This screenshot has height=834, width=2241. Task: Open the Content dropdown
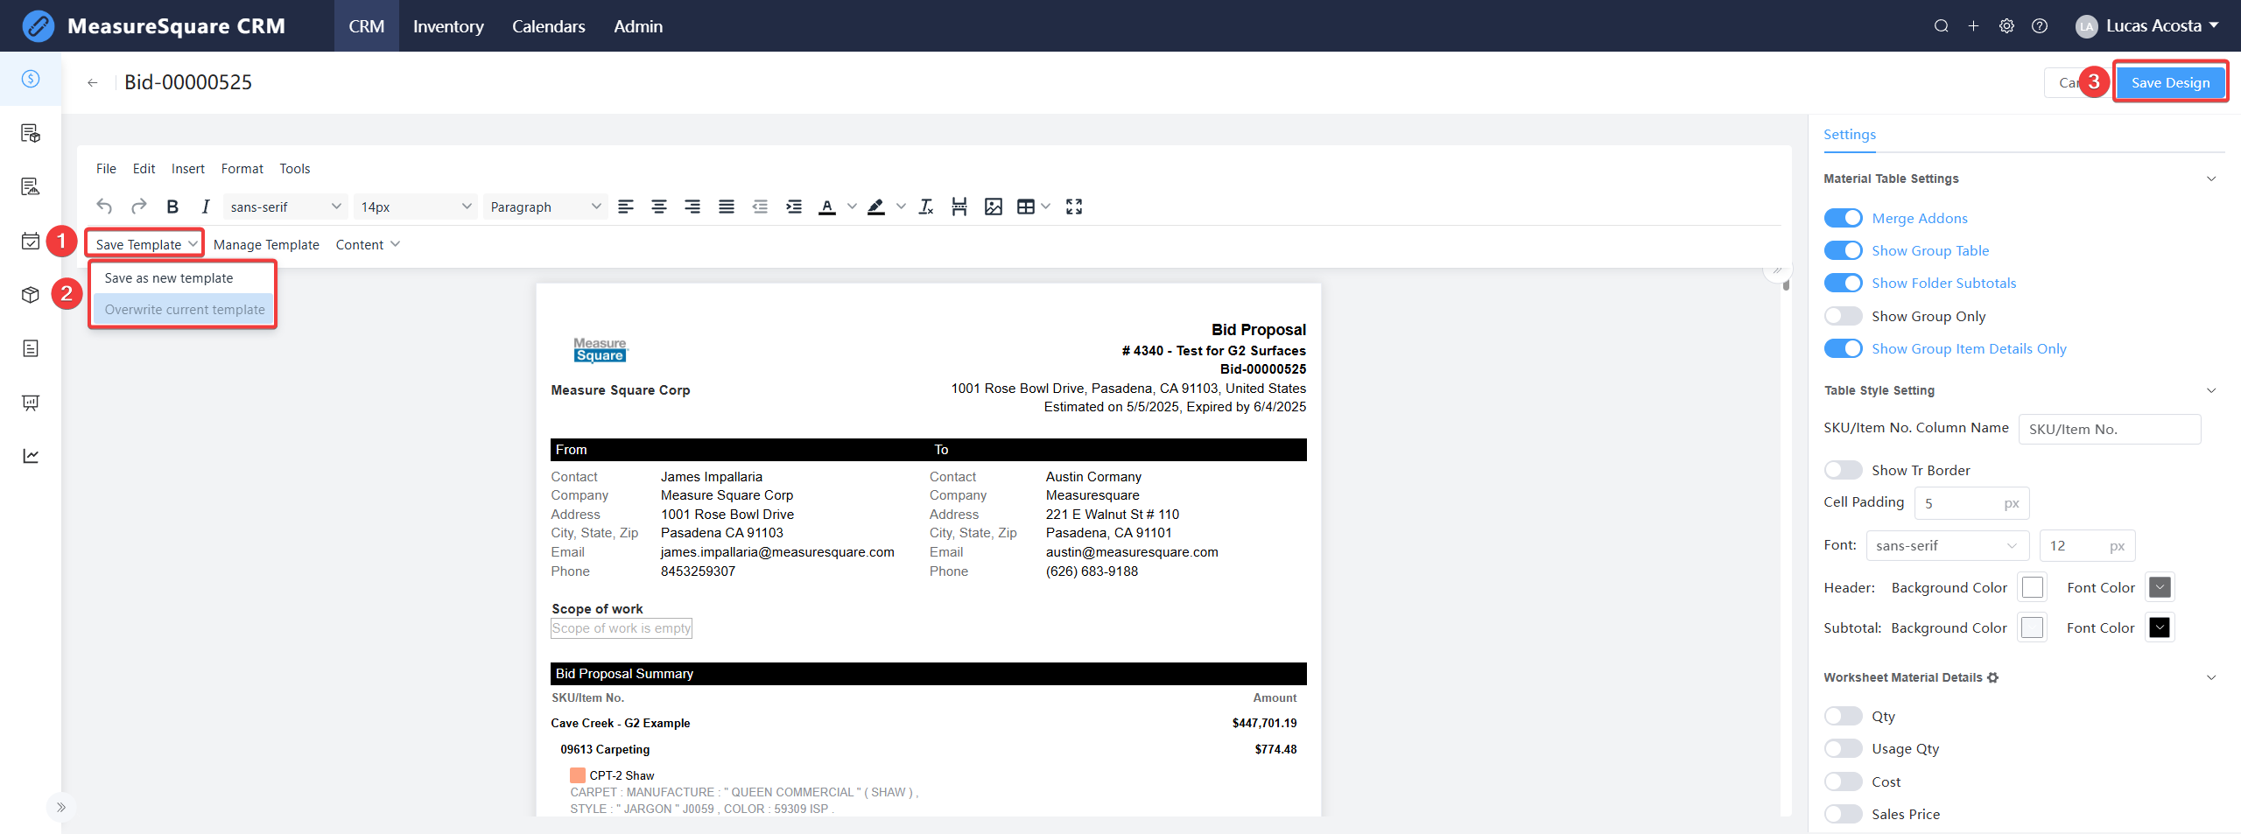[368, 244]
